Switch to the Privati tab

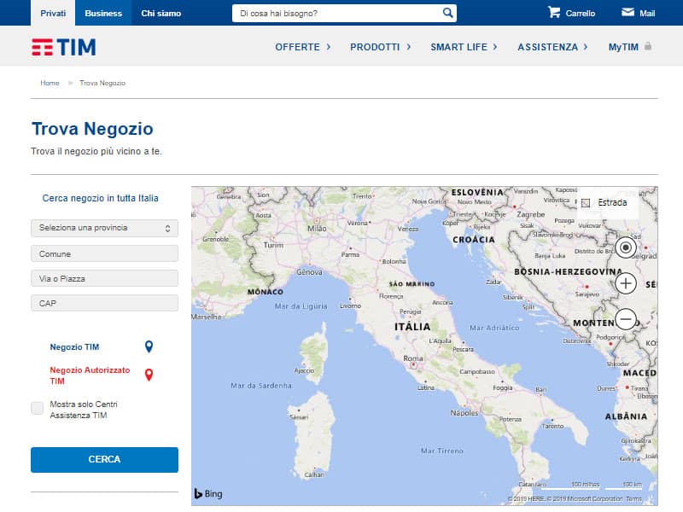tap(53, 13)
